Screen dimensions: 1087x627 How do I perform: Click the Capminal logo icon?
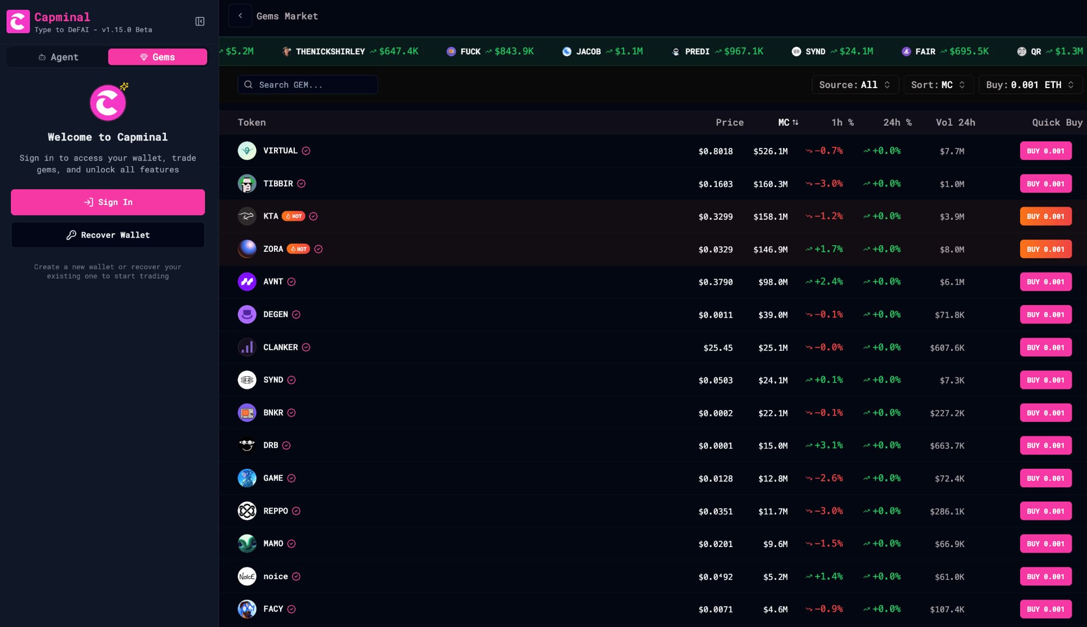(x=18, y=22)
